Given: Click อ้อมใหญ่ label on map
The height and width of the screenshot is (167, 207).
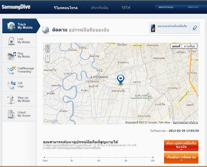Looking at the screenshot, I should pos(94,56).
